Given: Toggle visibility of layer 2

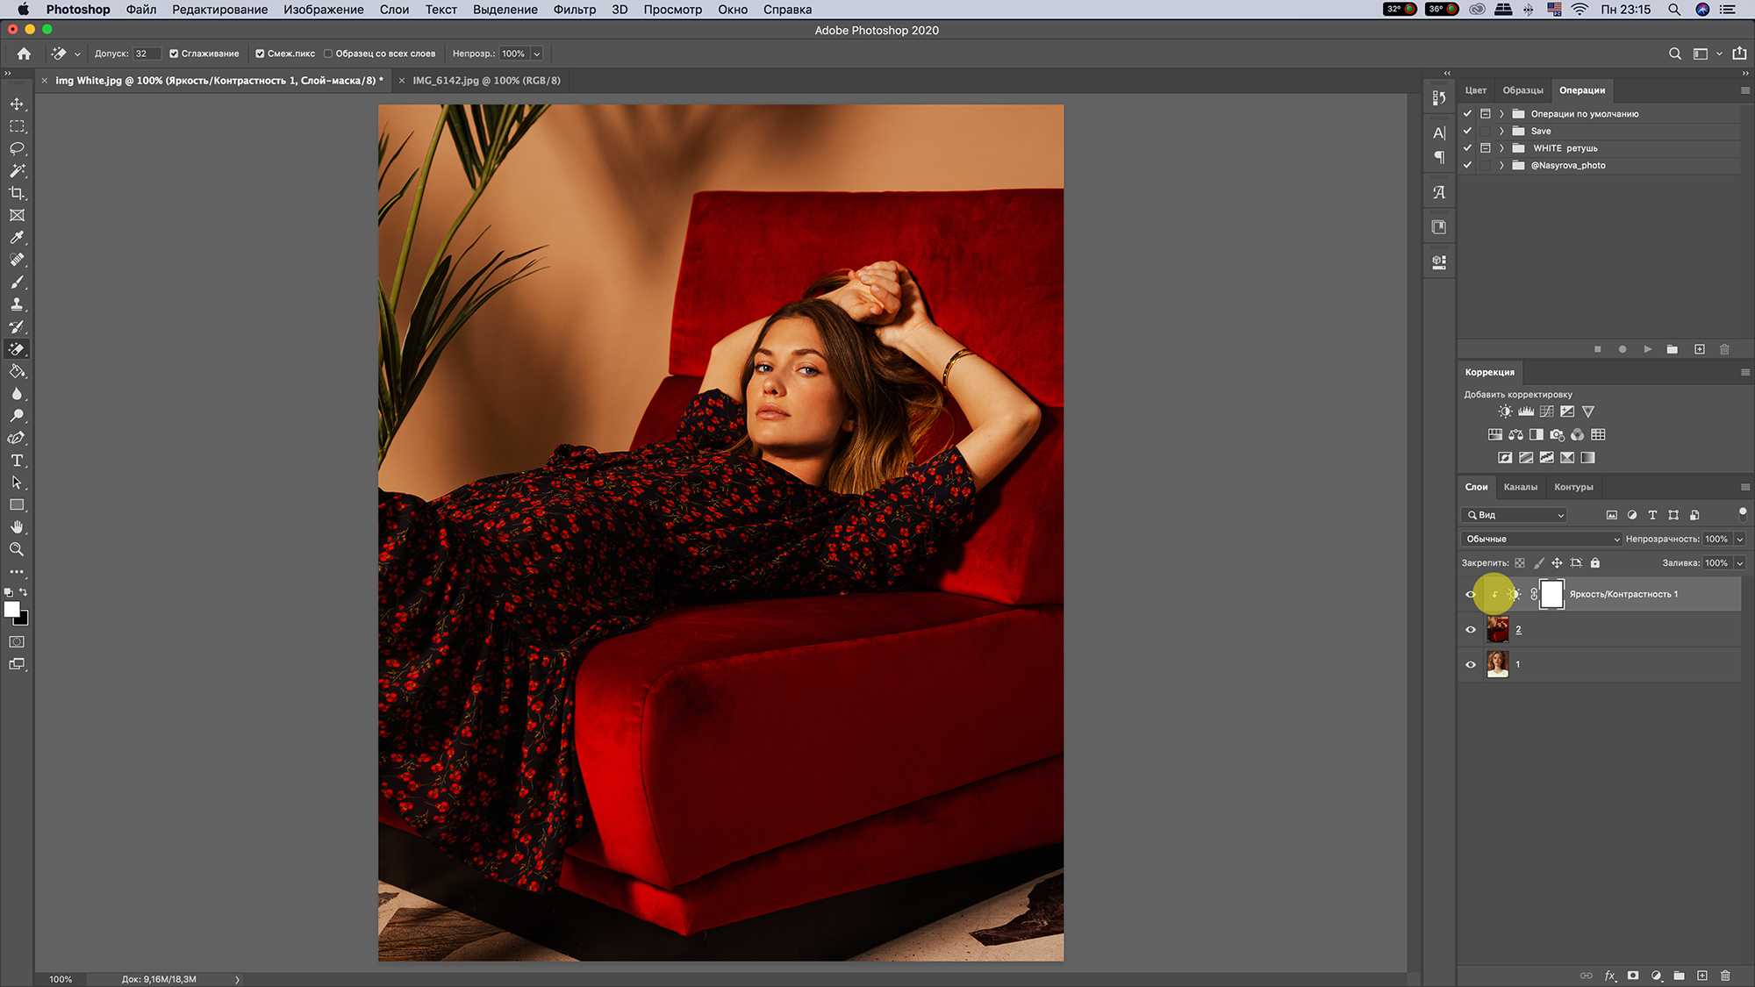Looking at the screenshot, I should tap(1469, 629).
